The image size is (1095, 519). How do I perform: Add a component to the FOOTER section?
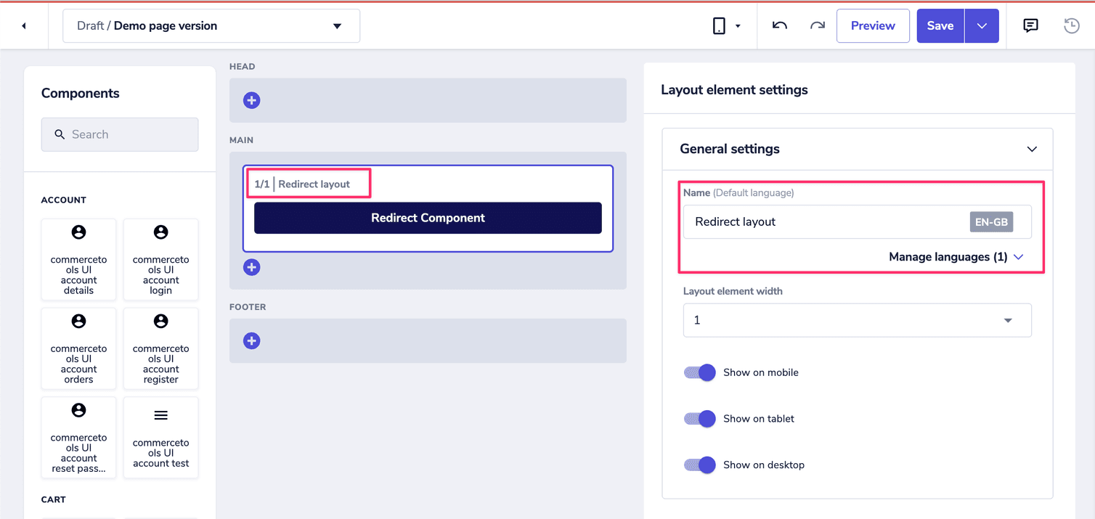pyautogui.click(x=251, y=340)
